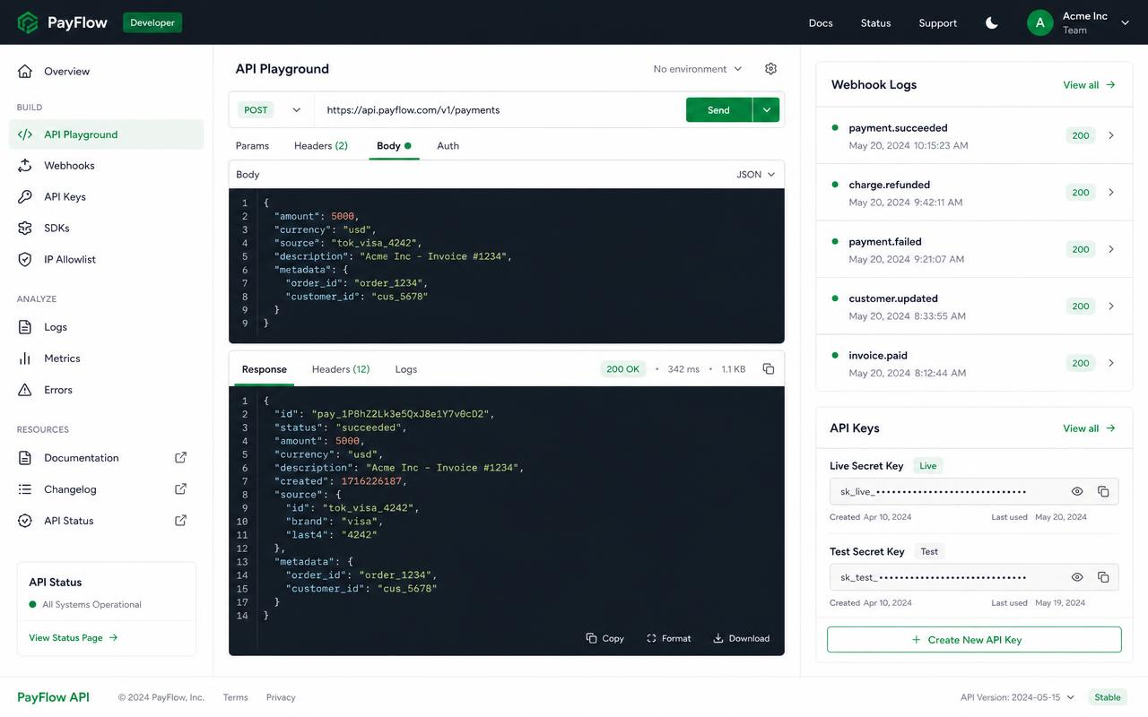This screenshot has height=717, width=1148.
Task: Expand the Send button options arrow
Action: pyautogui.click(x=766, y=110)
